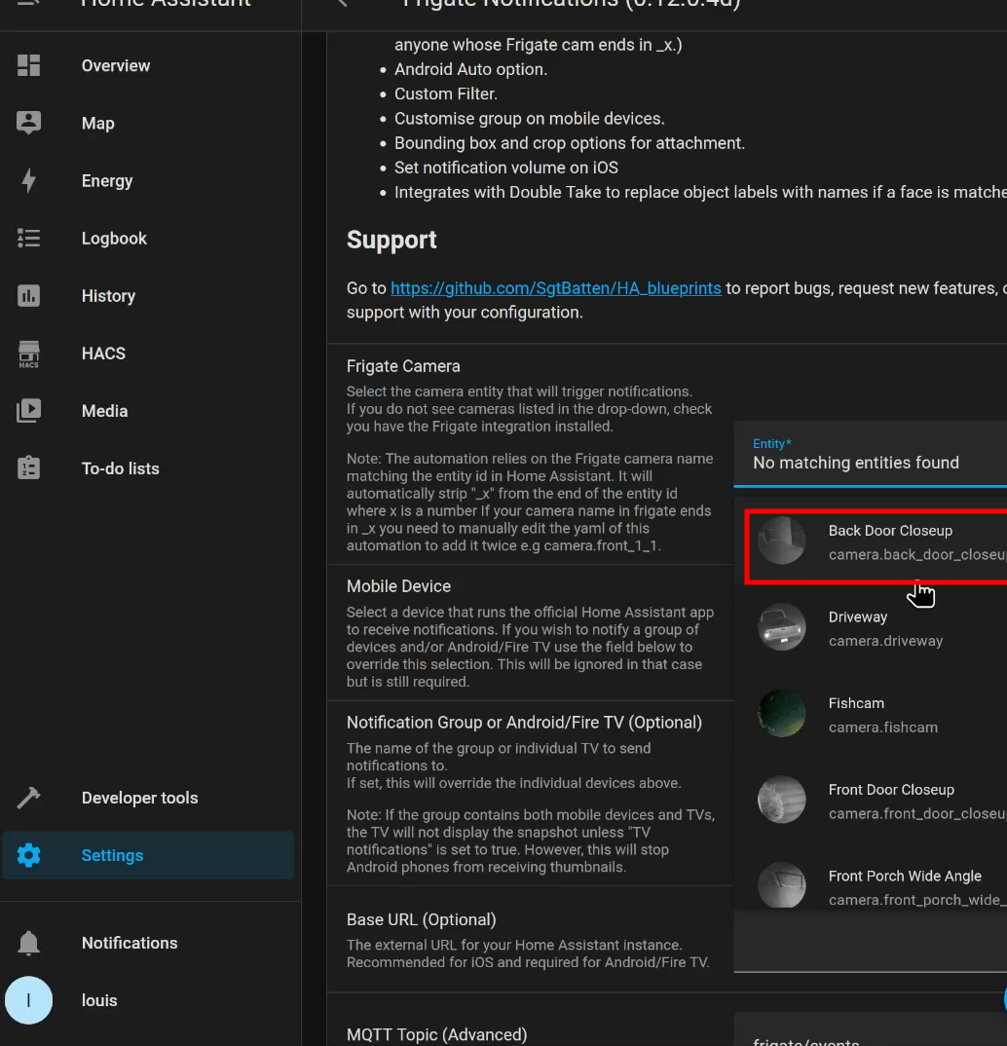
Task: Click the Support heading
Action: [x=392, y=240]
